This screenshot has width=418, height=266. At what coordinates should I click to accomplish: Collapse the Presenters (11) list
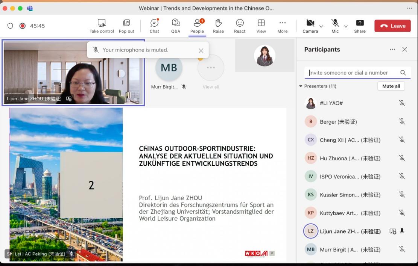(x=301, y=86)
